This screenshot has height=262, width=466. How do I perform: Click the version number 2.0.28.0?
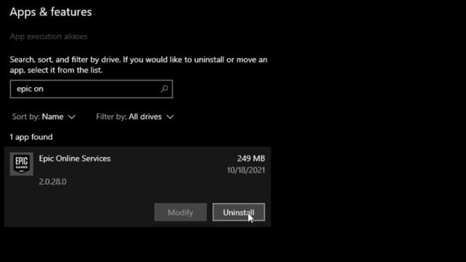point(52,181)
